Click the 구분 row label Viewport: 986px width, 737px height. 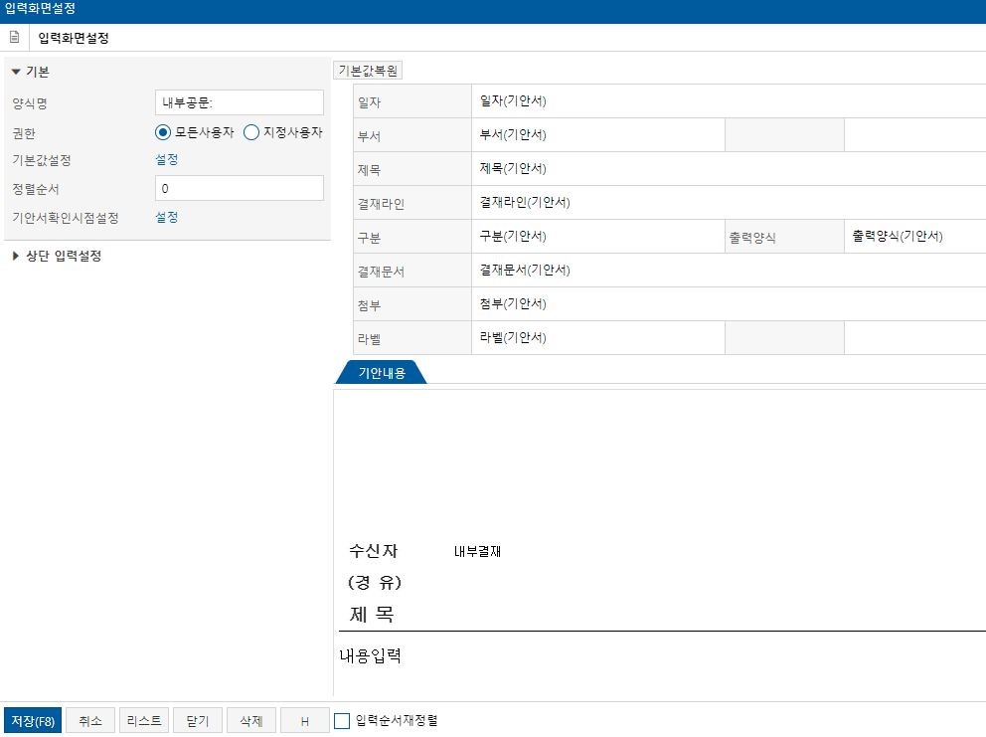(x=412, y=238)
